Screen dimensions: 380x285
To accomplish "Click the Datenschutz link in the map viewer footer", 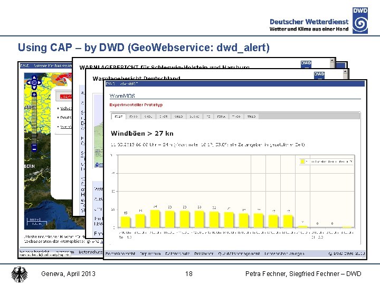I will (91, 252).
